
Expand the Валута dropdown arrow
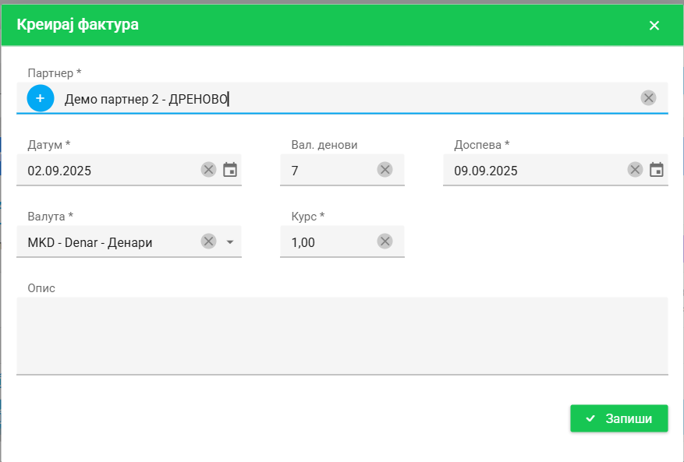pyautogui.click(x=229, y=242)
